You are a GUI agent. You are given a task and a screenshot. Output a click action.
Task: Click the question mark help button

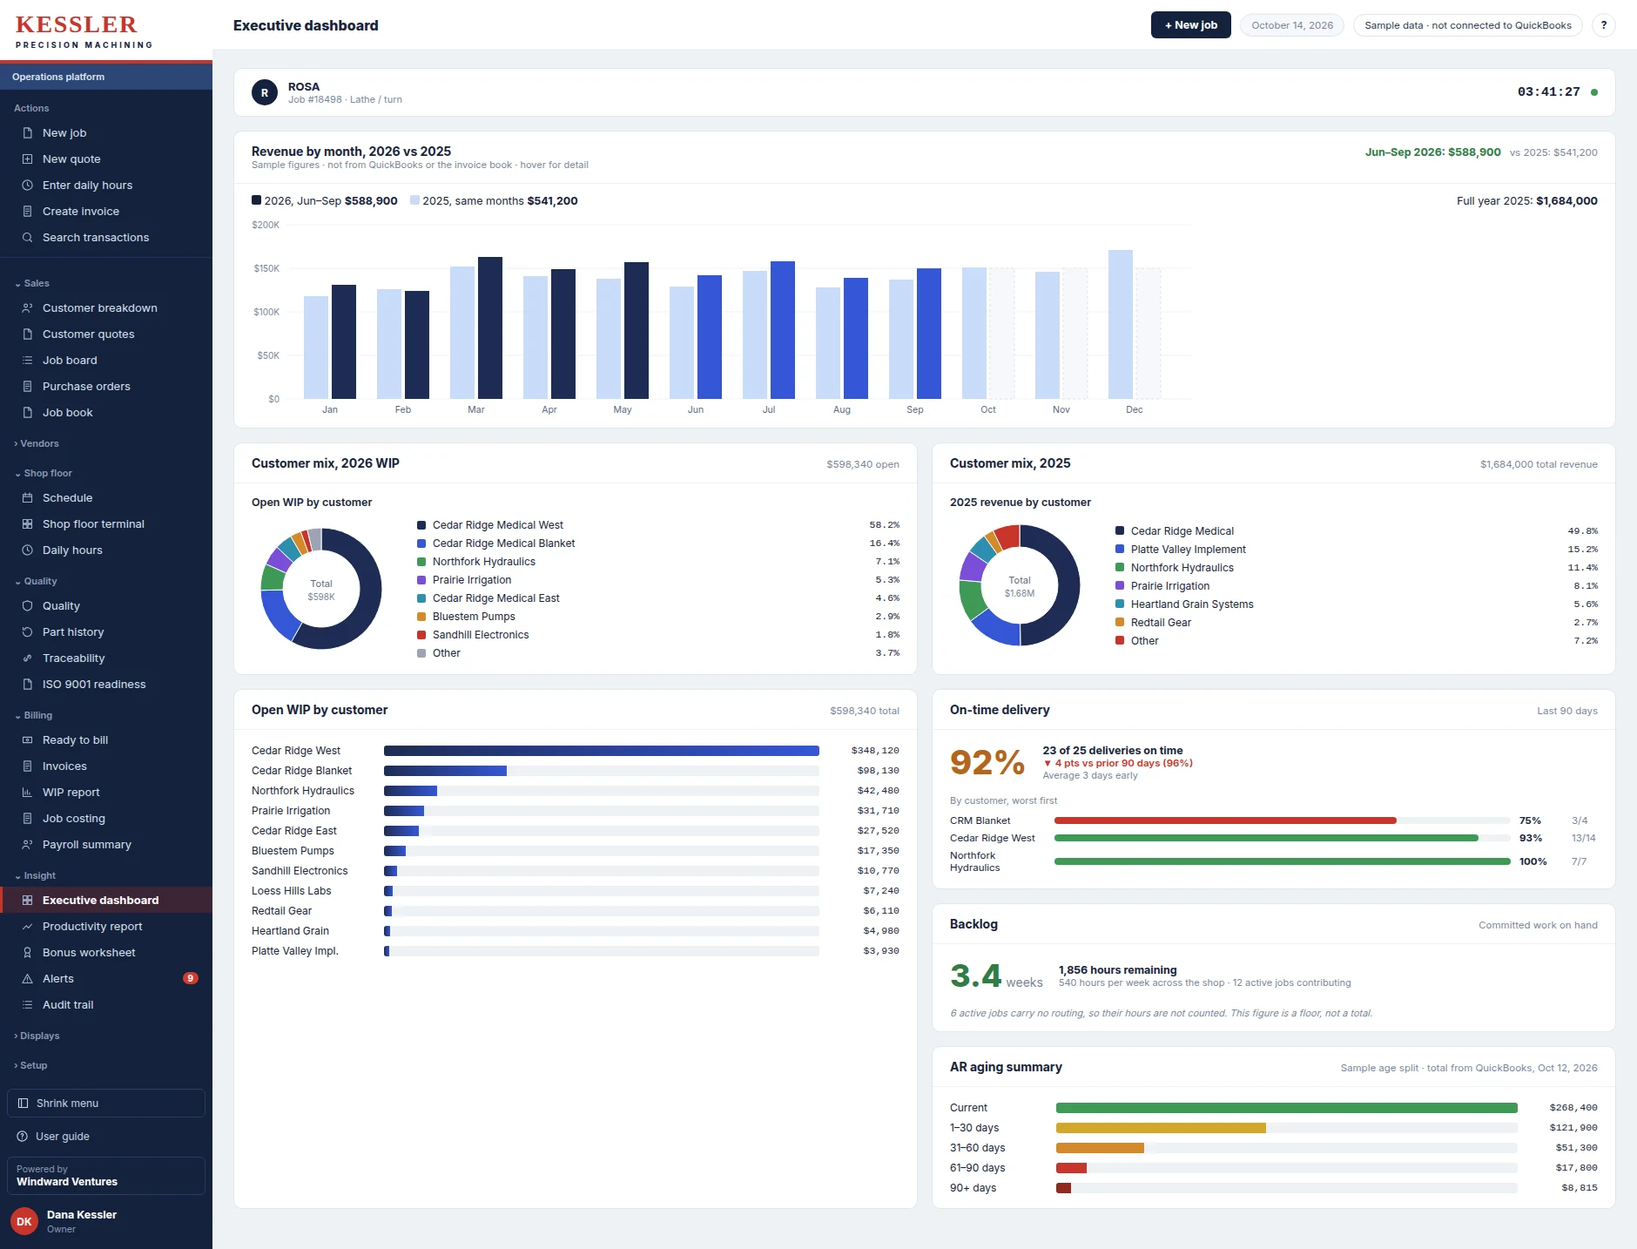[x=1603, y=25]
